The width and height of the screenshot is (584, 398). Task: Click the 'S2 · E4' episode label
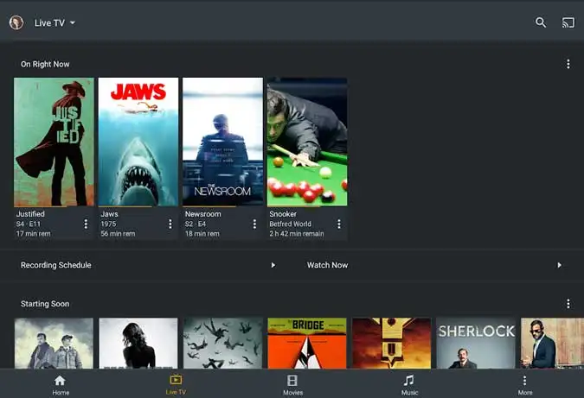(x=196, y=224)
